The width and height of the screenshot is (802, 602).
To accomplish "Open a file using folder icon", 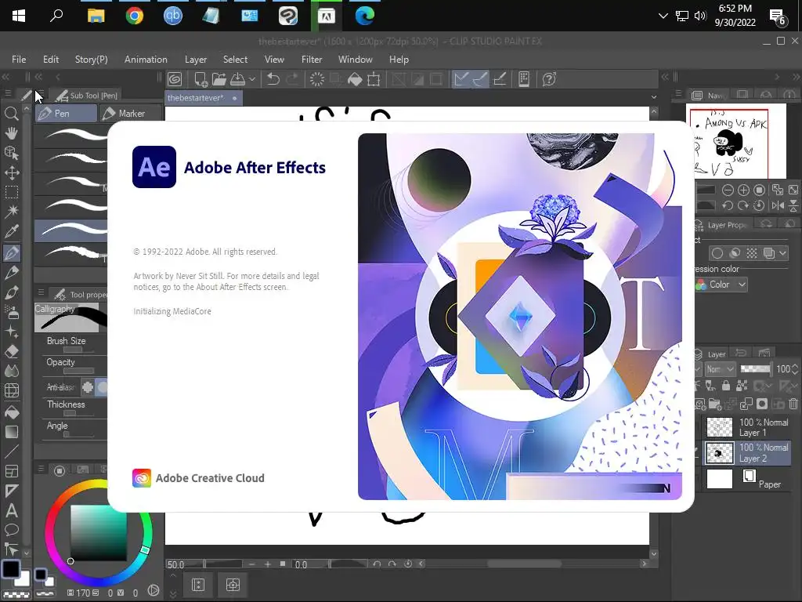I will coord(219,79).
